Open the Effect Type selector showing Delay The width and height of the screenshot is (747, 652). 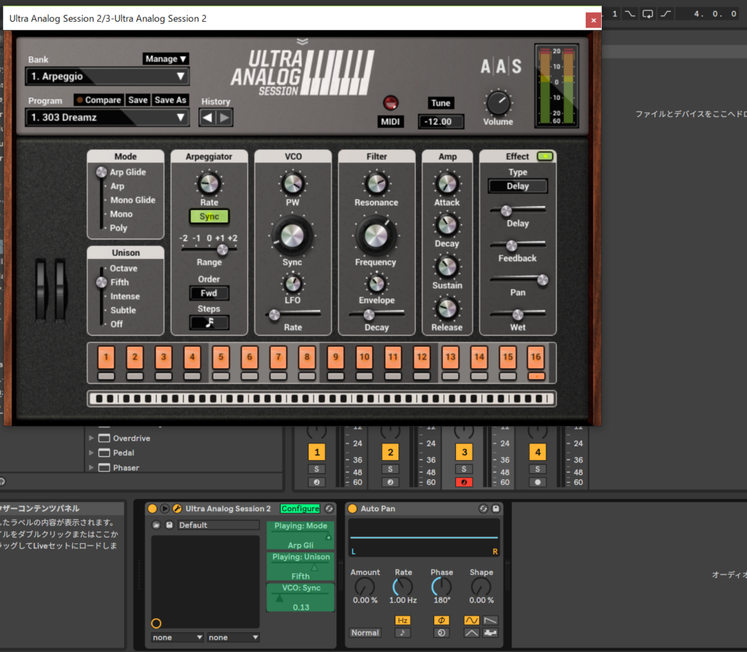(517, 186)
